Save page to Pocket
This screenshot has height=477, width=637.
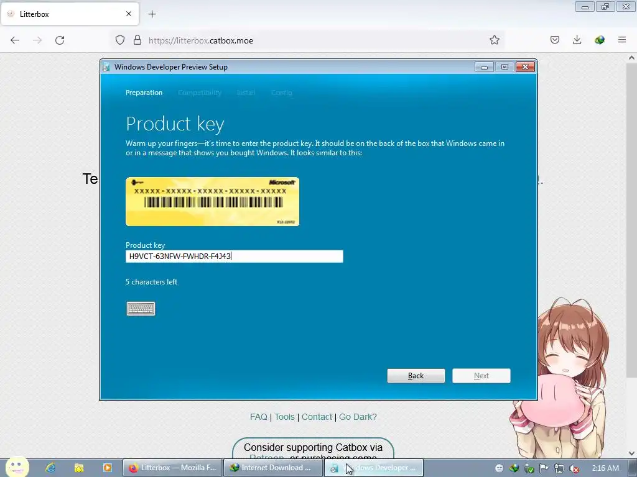click(x=555, y=40)
